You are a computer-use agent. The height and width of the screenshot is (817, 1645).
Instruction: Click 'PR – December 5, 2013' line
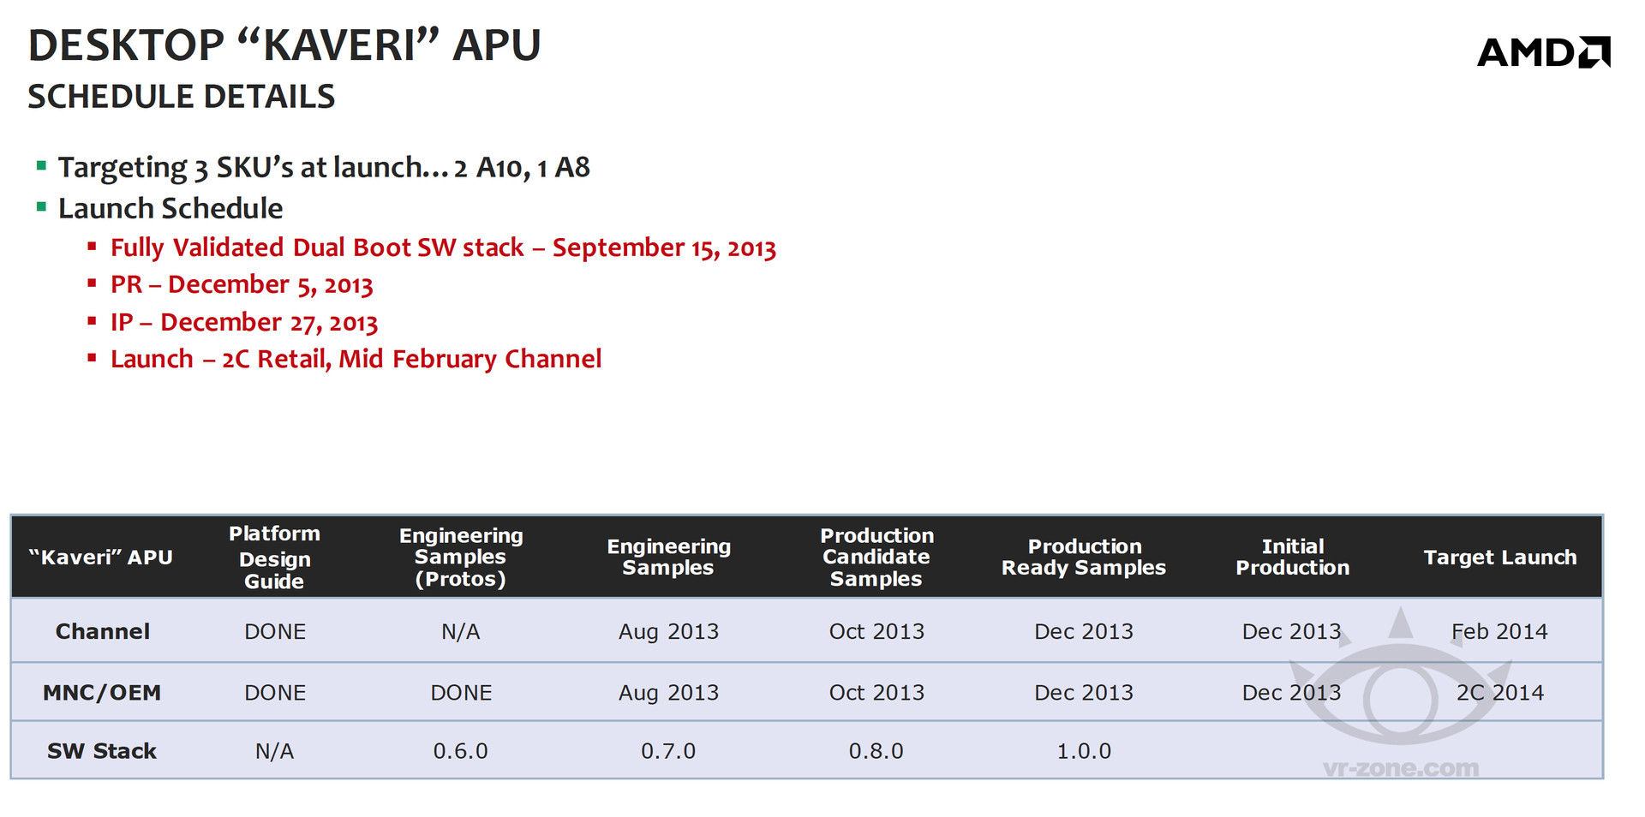(x=242, y=284)
